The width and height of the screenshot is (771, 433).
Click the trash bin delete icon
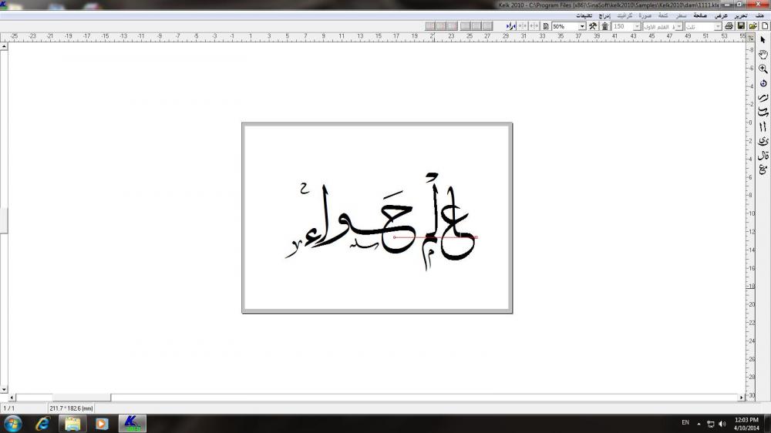coord(605,26)
